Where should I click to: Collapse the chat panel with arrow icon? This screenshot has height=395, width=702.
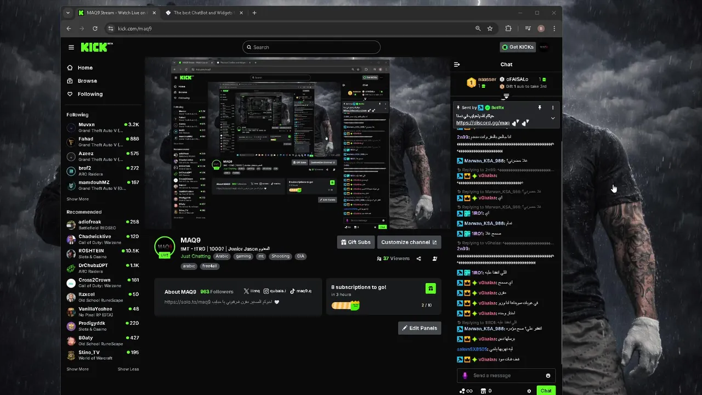[457, 64]
